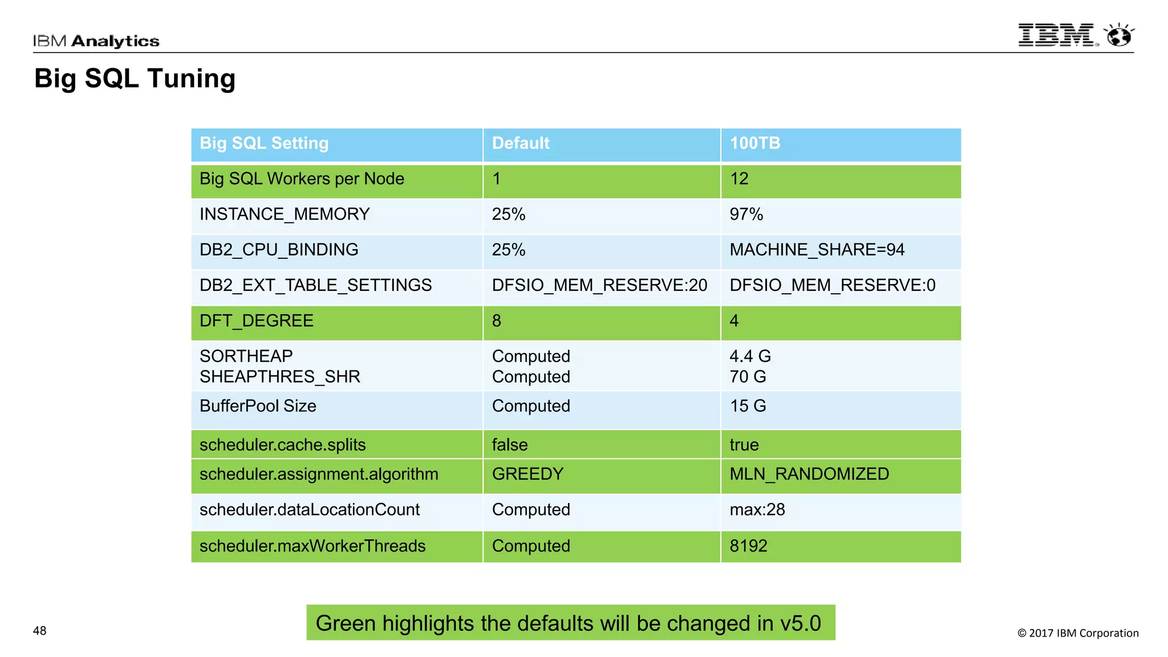Click the default value '1' for workers
This screenshot has height=657, width=1168.
602,181
